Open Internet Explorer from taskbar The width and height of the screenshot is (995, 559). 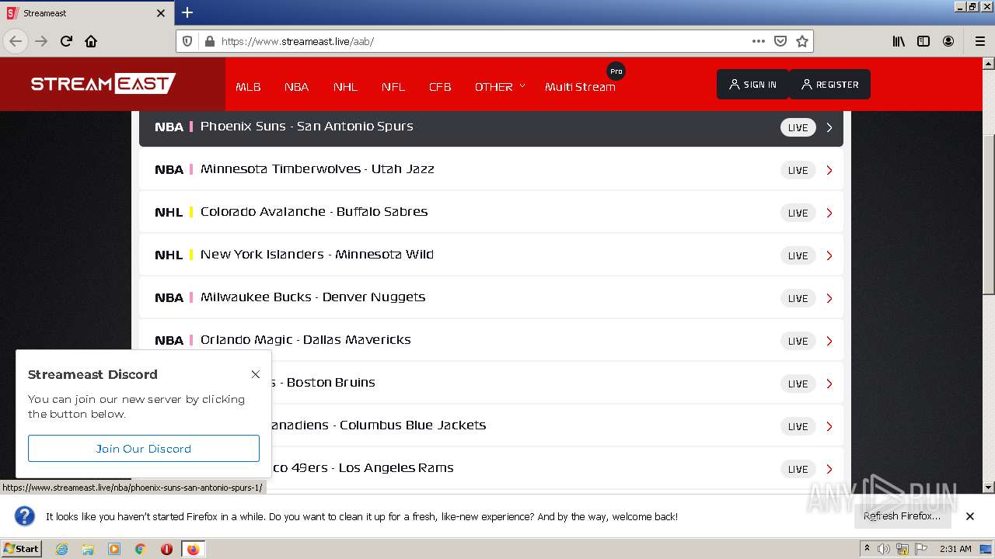pyautogui.click(x=61, y=549)
